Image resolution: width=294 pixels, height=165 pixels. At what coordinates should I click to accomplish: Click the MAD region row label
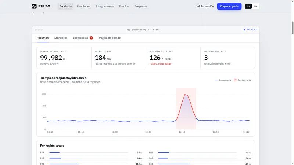click(151, 158)
